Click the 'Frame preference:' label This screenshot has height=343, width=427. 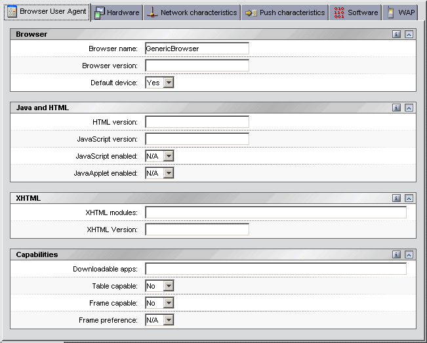[x=108, y=321]
